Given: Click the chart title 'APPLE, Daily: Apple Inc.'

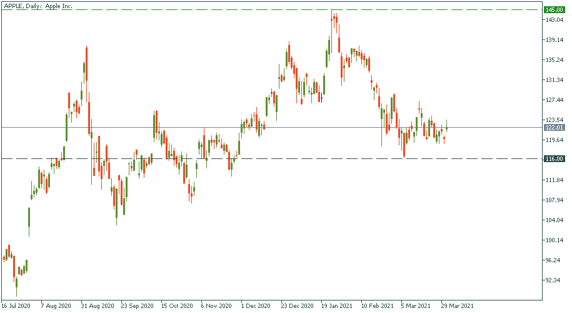Looking at the screenshot, I should pyautogui.click(x=39, y=5).
